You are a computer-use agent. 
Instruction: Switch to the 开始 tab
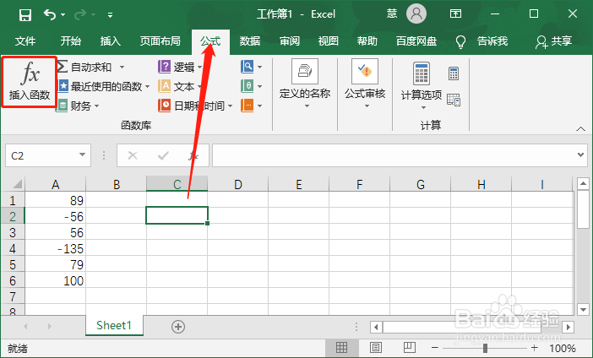tap(71, 41)
